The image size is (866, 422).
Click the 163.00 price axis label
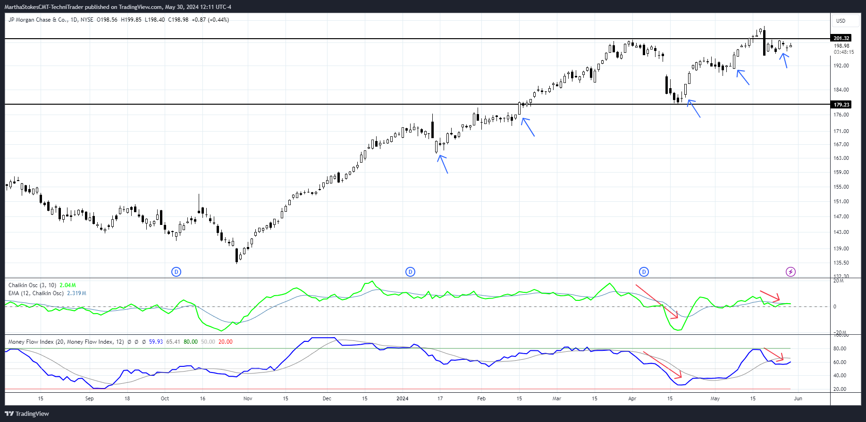[x=841, y=158]
